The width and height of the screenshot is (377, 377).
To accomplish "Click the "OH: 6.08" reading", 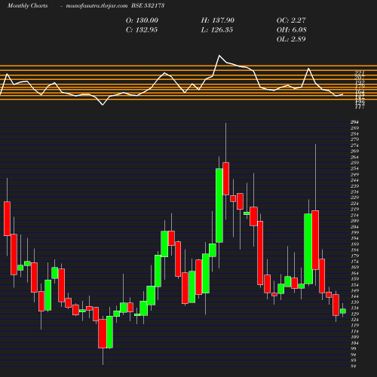I will 292,30.
